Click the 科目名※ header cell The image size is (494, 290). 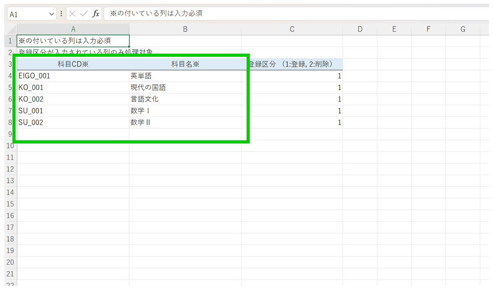[185, 65]
